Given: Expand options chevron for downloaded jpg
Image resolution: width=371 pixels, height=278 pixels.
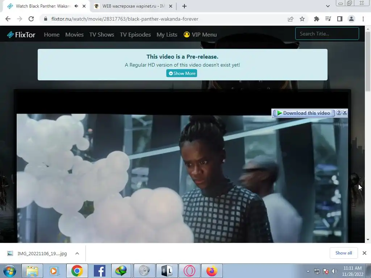Looking at the screenshot, I should pos(77,253).
